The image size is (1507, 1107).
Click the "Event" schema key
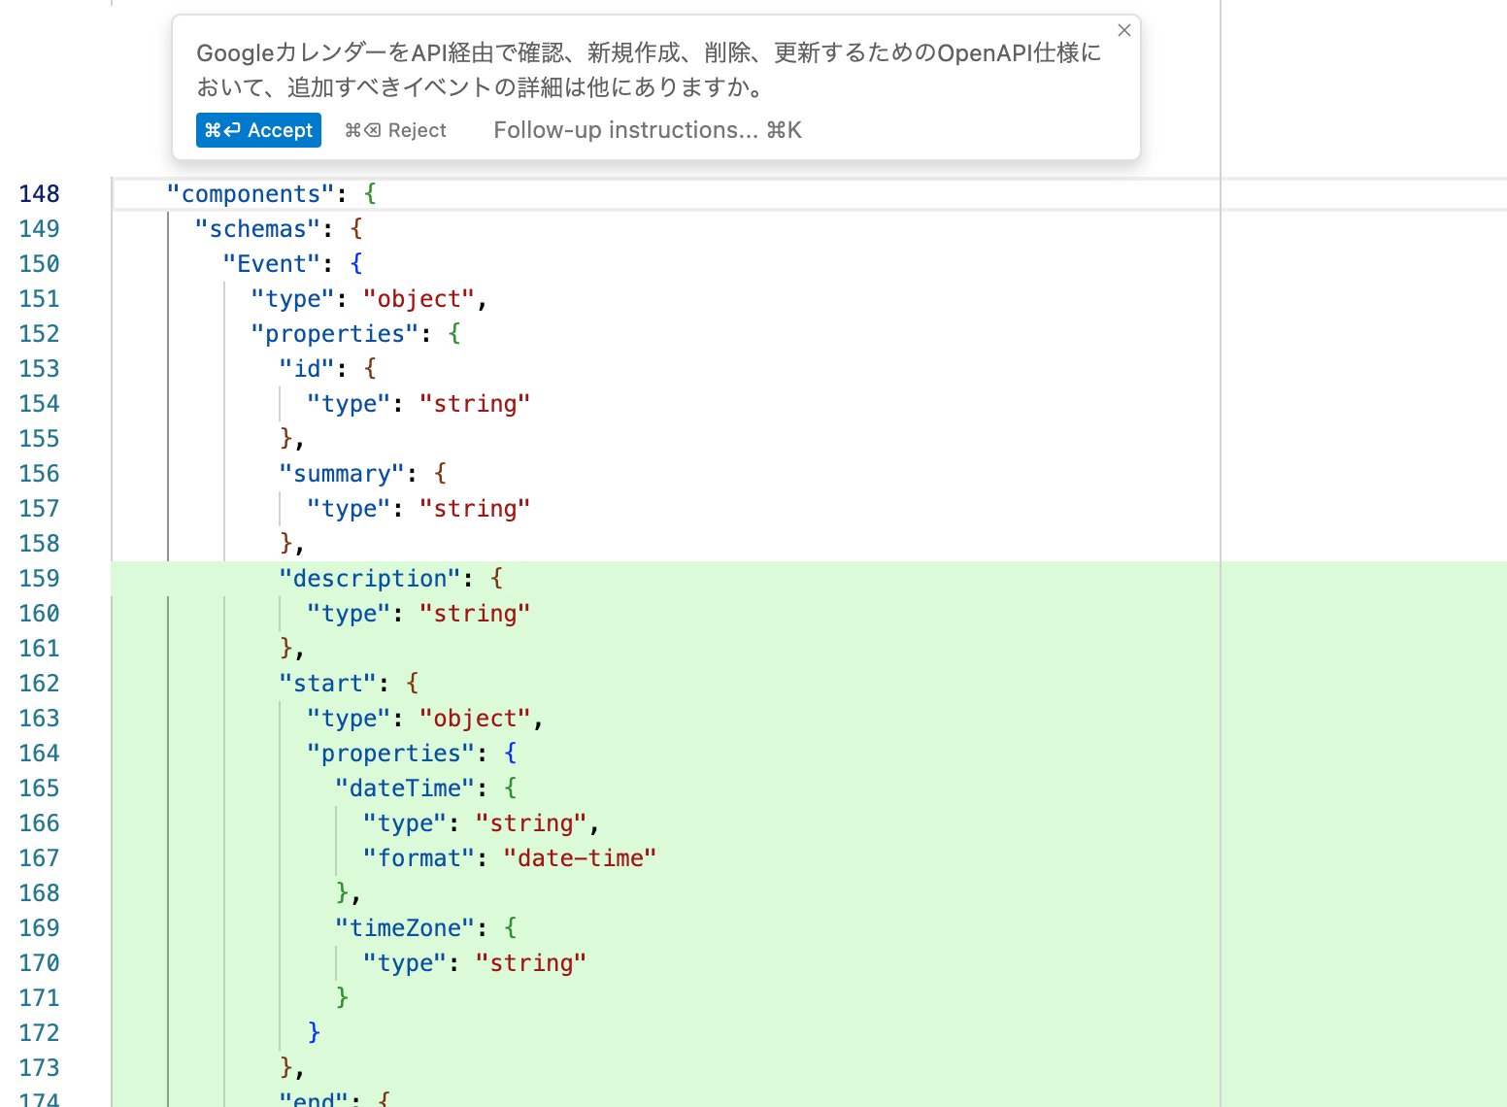tap(272, 264)
